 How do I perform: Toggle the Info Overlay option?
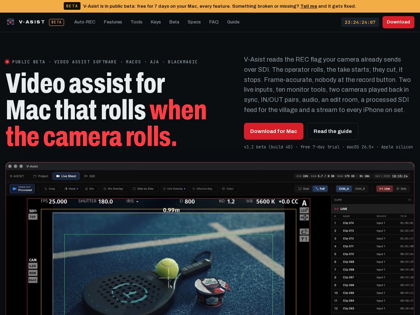click(x=174, y=189)
